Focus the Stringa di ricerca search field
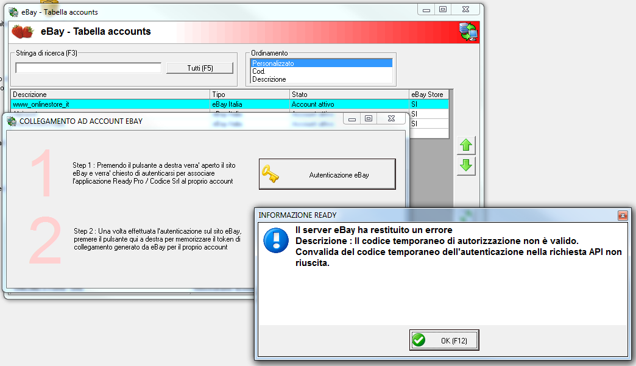This screenshot has height=366, width=636. [x=88, y=68]
